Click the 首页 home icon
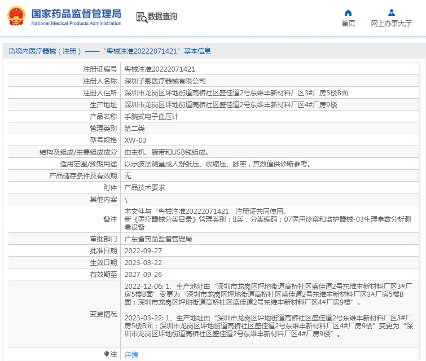This screenshot has height=361, width=426. (348, 13)
